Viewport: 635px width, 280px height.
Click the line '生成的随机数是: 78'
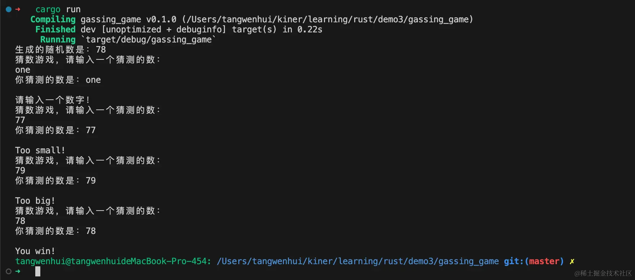(60, 50)
